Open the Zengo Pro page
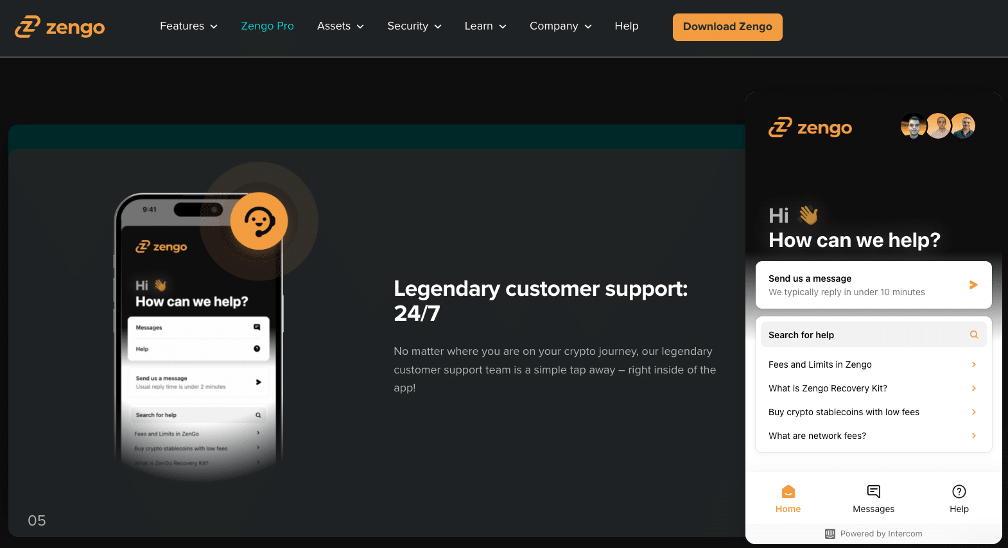The height and width of the screenshot is (548, 1008). (x=267, y=26)
